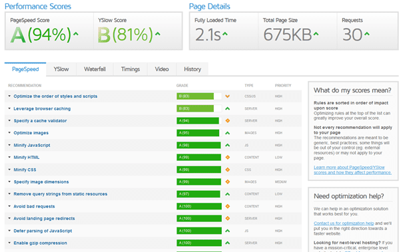This screenshot has width=403, height=252.
Task: Click orange diamond in Specify image dimensions row
Action: [x=227, y=182]
